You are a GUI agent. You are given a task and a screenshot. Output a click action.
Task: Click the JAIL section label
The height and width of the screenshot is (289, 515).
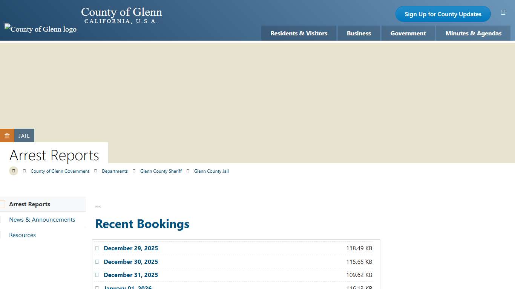click(x=24, y=135)
